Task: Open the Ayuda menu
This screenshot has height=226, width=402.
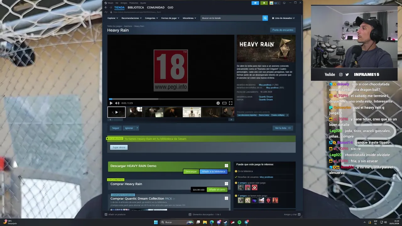Action: 143,3
